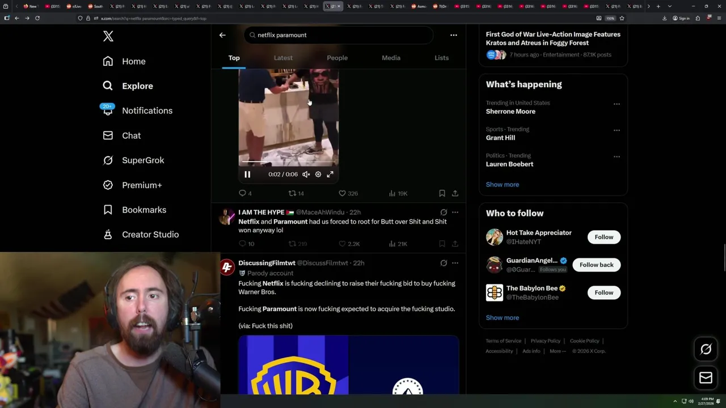This screenshot has width=726, height=408.
Task: Pause the playing video
Action: [247, 175]
